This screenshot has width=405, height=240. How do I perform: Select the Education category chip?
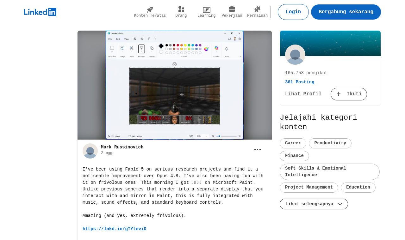[358, 188]
